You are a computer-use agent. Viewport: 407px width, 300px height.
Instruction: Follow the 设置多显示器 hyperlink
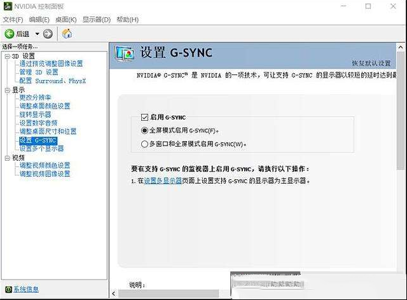pos(163,181)
